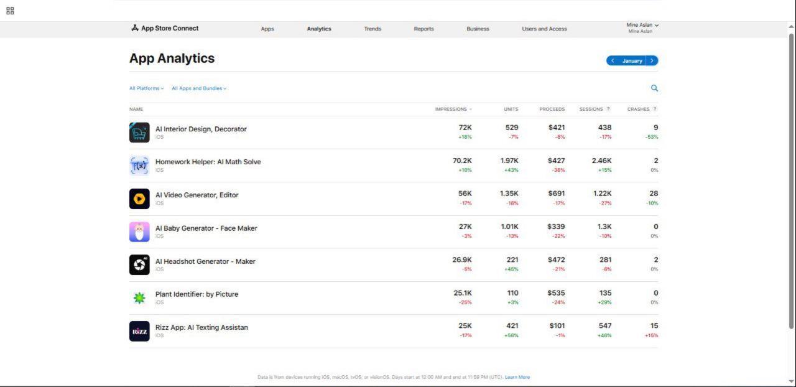This screenshot has height=387, width=796.
Task: Open the Rizz App icon
Action: coord(139,331)
